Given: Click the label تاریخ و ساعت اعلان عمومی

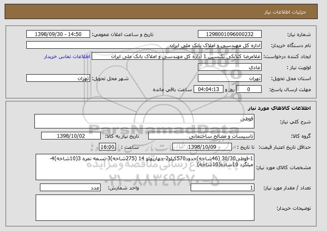Looking at the screenshot, I should 123,35.
